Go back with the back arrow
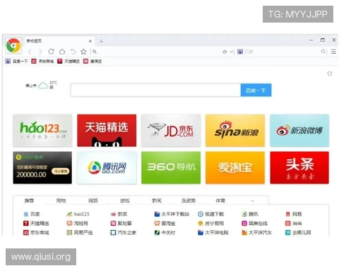 click(x=30, y=51)
